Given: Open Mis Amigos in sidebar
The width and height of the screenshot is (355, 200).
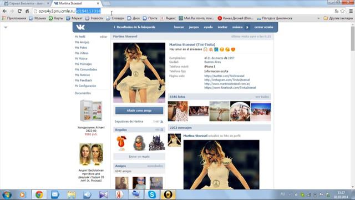Looking at the screenshot, I should tap(82, 42).
